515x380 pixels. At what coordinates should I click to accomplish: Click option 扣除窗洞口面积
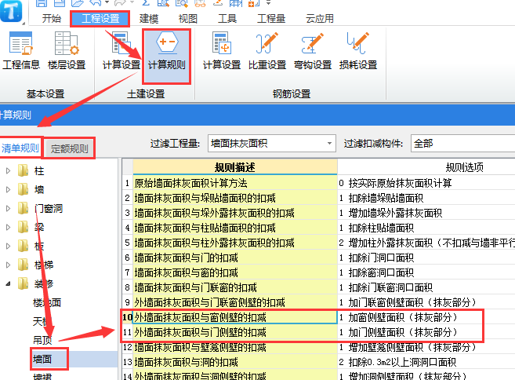(x=381, y=272)
